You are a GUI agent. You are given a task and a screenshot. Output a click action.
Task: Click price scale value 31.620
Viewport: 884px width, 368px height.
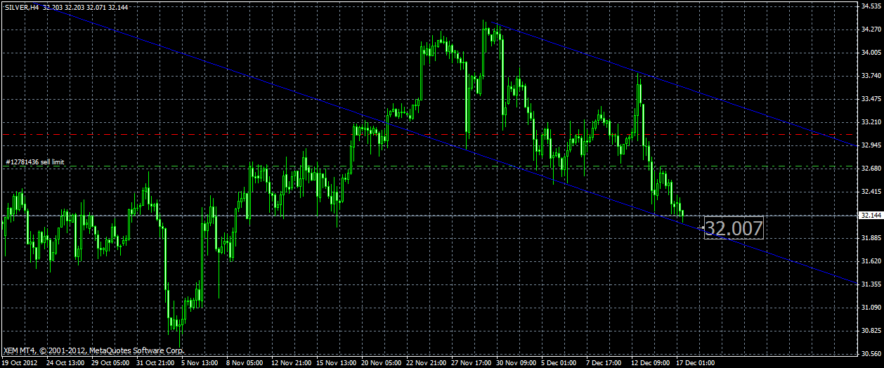pos(872,261)
